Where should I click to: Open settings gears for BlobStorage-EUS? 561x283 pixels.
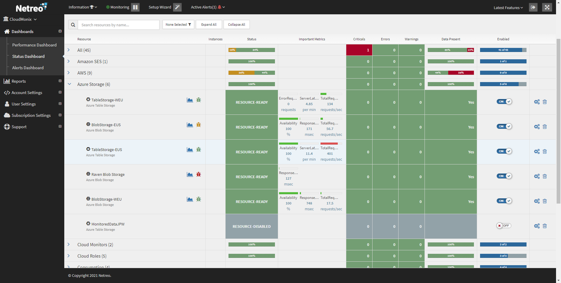(x=537, y=127)
